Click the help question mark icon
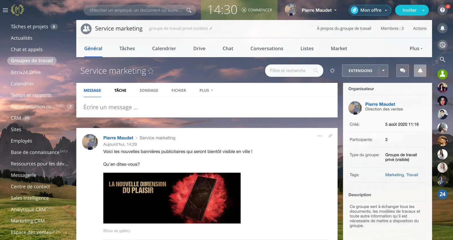Image resolution: width=453 pixels, height=240 pixels. pyautogui.click(x=442, y=10)
